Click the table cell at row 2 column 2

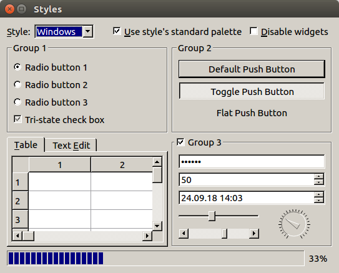122,201
